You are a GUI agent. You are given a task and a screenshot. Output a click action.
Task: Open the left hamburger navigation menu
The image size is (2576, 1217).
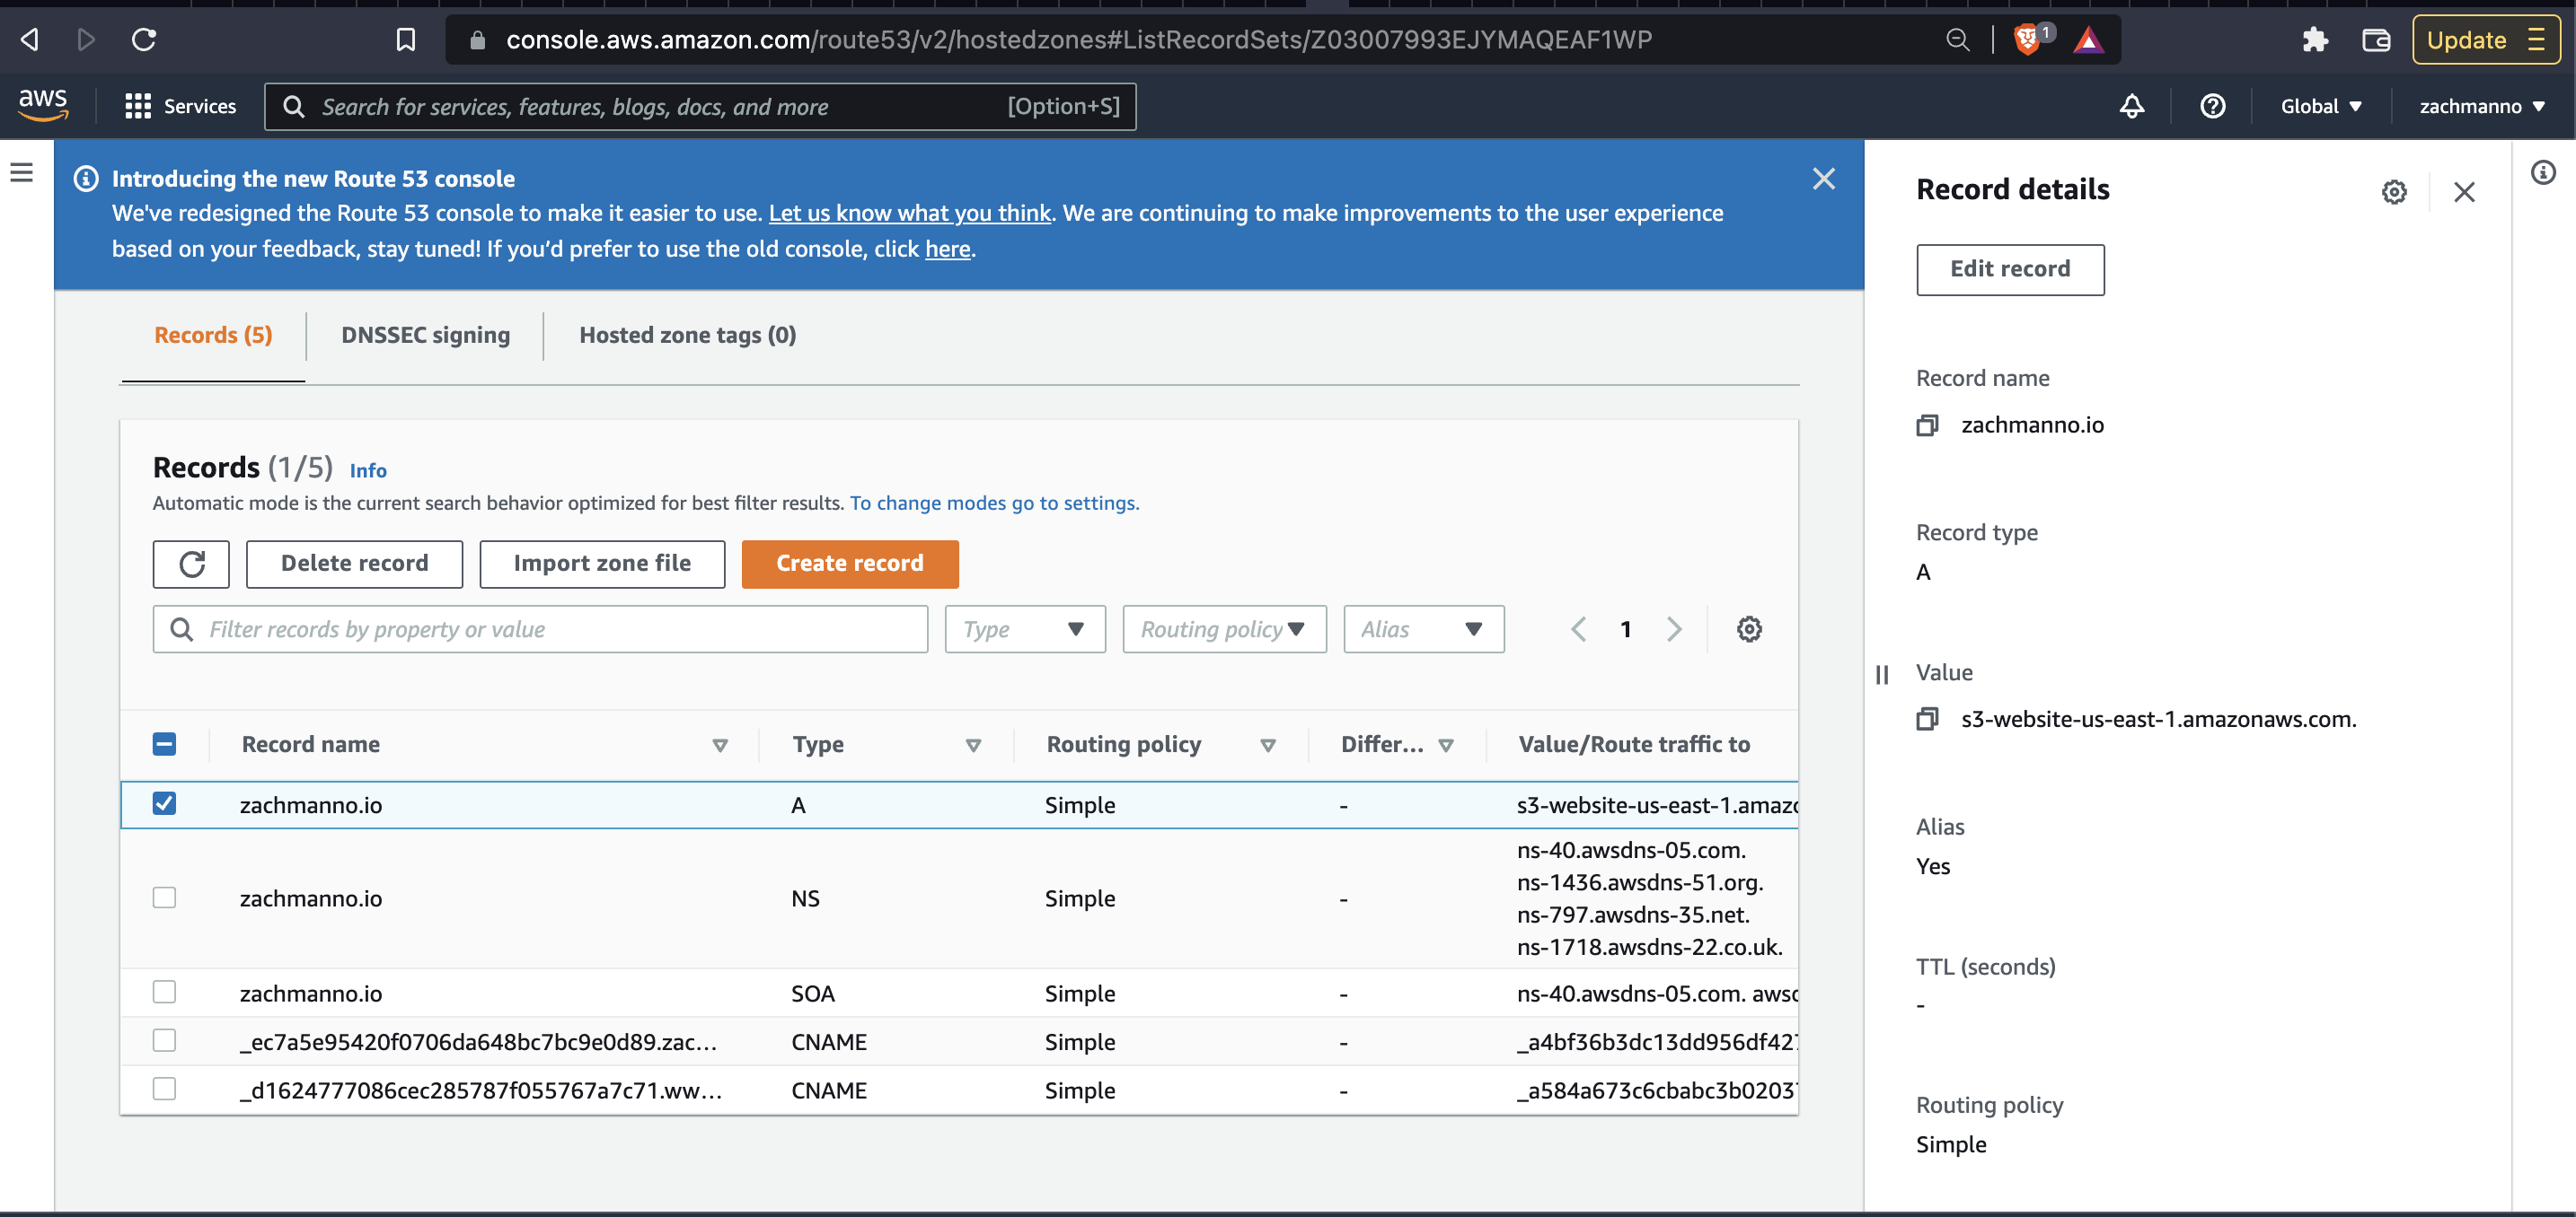[22, 173]
